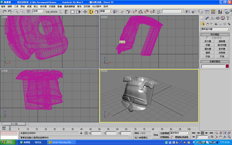This screenshot has width=232, height=145.
Task: Click the 長方體 box button
Action: pyautogui.click(x=208, y=41)
